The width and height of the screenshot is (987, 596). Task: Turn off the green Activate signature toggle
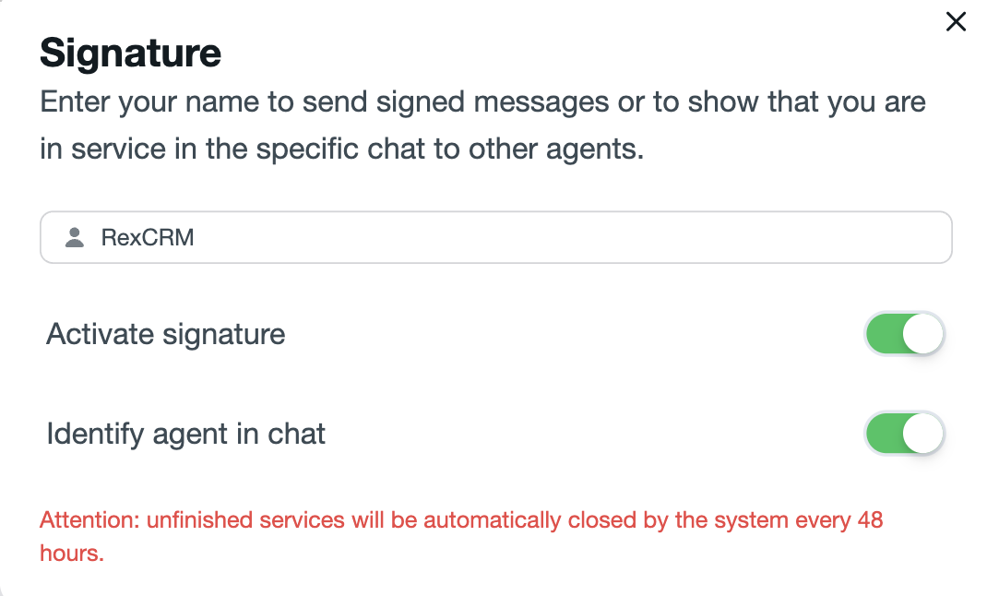point(904,334)
